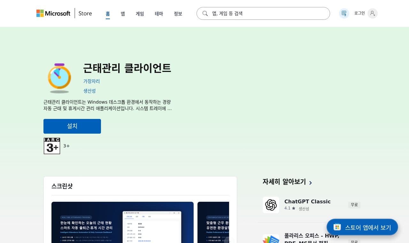
Task: Click the store app icon in header
Action: (x=344, y=13)
